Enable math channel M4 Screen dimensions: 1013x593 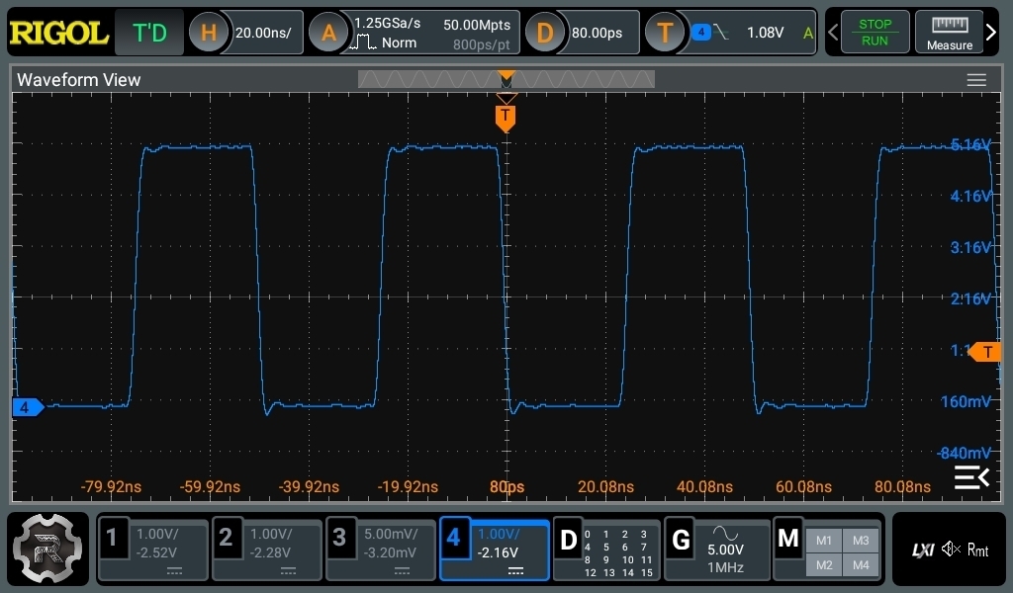[x=861, y=565]
